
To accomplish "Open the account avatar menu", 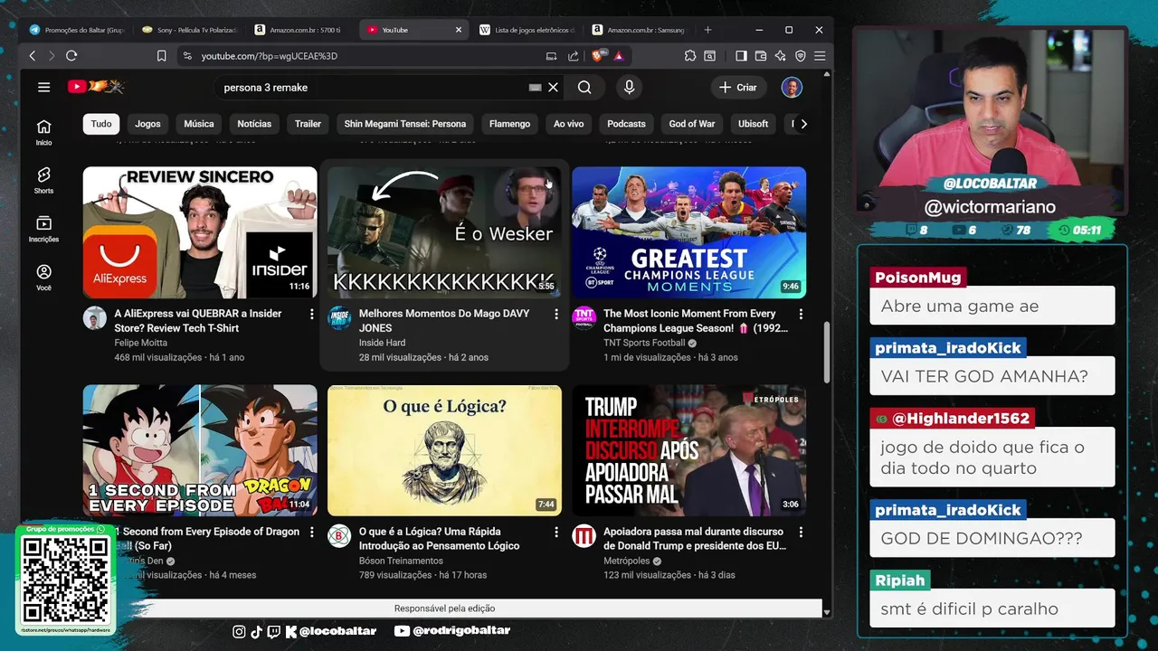I will point(792,88).
